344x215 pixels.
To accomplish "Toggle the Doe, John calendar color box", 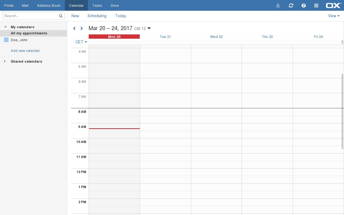I will [6, 40].
